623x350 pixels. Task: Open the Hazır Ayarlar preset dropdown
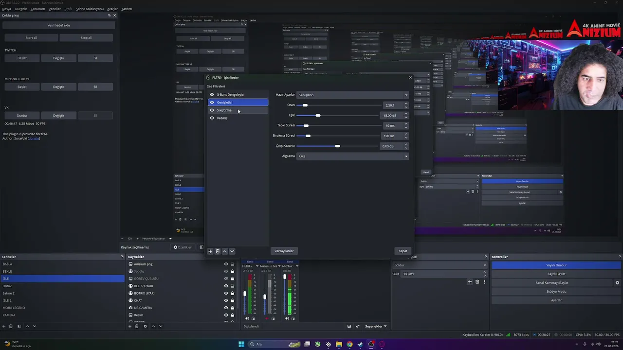tap(353, 95)
